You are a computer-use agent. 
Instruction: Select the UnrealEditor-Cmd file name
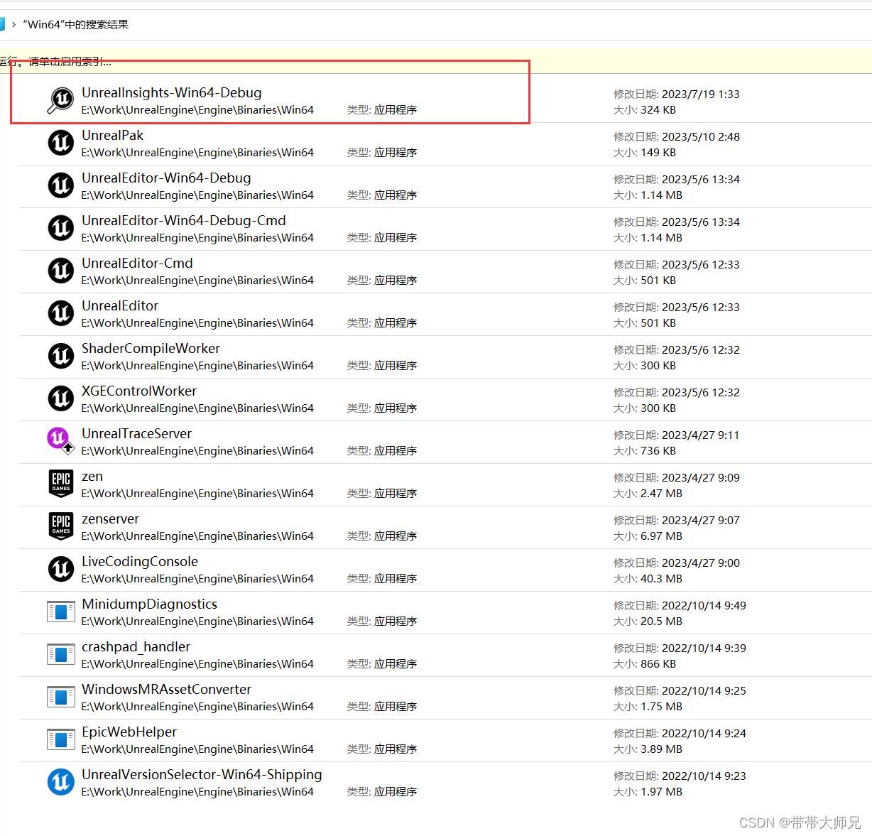(137, 263)
